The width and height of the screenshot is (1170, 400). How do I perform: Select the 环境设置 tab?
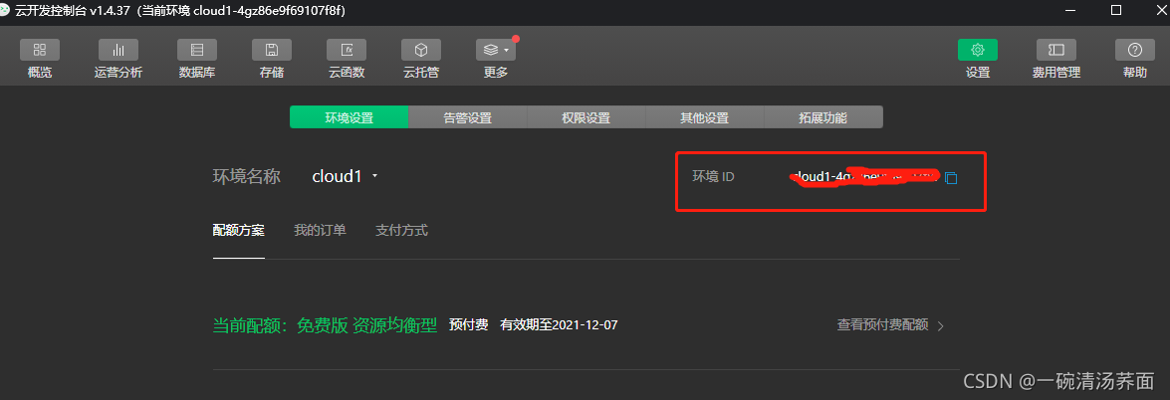350,117
